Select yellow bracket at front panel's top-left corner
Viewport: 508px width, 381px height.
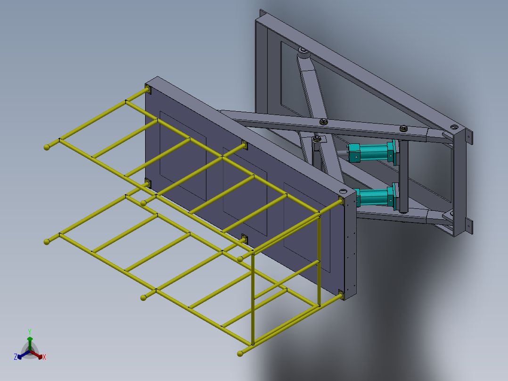[148, 89]
